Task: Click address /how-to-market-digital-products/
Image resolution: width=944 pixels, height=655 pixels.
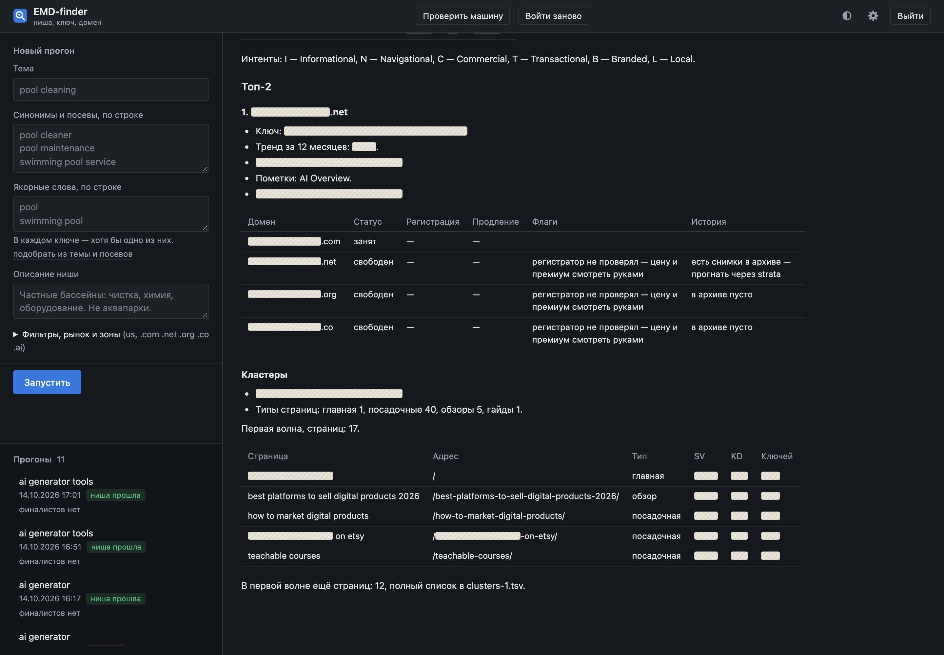Action: (498, 516)
